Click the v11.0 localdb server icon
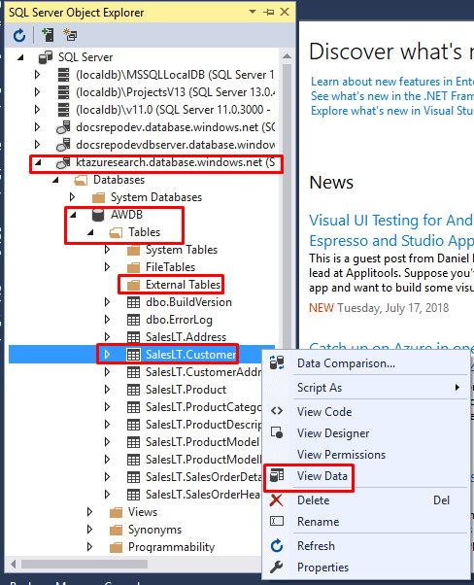The image size is (474, 585). click(x=64, y=110)
